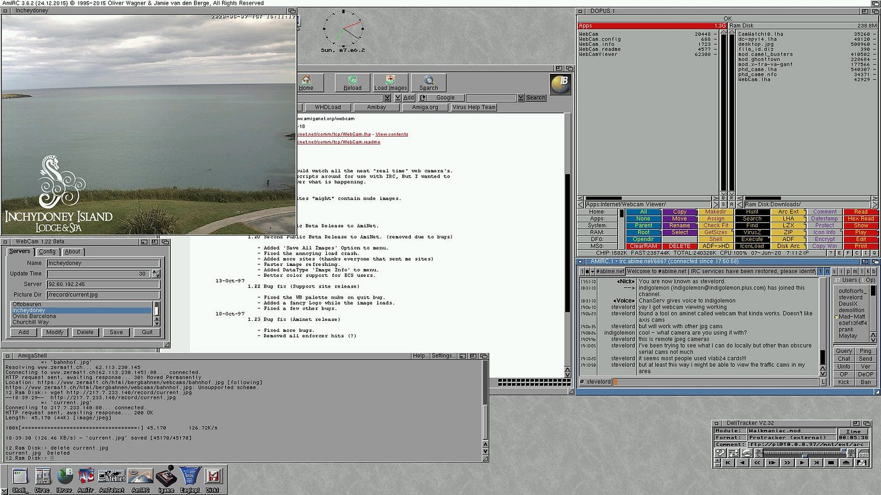Click the IBrowse Home toolbar icon
Image resolution: width=881 pixels, height=495 pixels.
306,83
